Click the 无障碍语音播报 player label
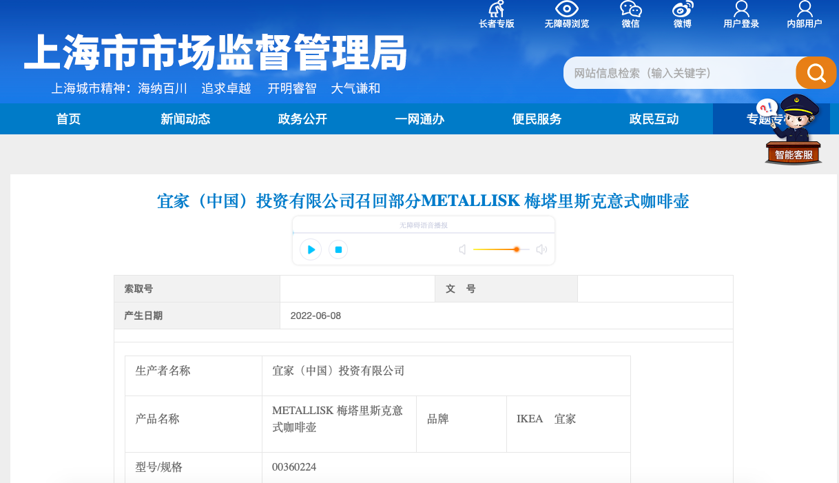The image size is (839, 483). (x=424, y=225)
